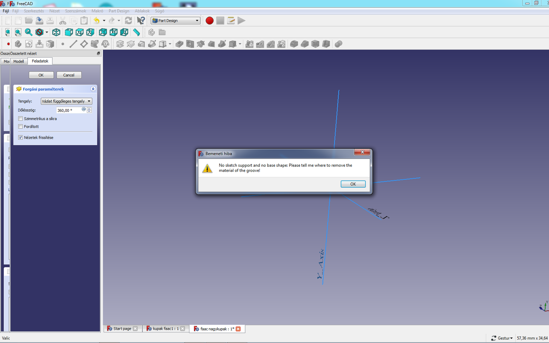The image size is (549, 343).
Task: Open the Tengely axis combo box
Action: pos(66,101)
